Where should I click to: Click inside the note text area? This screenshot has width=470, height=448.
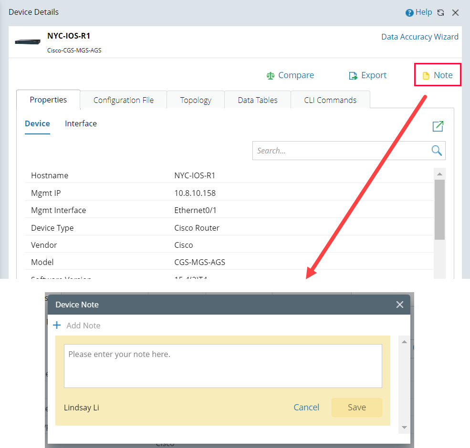coord(223,366)
